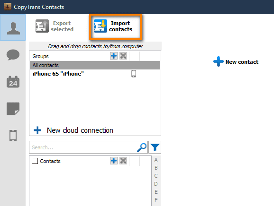Screen dimensions: 274x206
Task: Click the magnifying glass search icon
Action: pyautogui.click(x=142, y=147)
